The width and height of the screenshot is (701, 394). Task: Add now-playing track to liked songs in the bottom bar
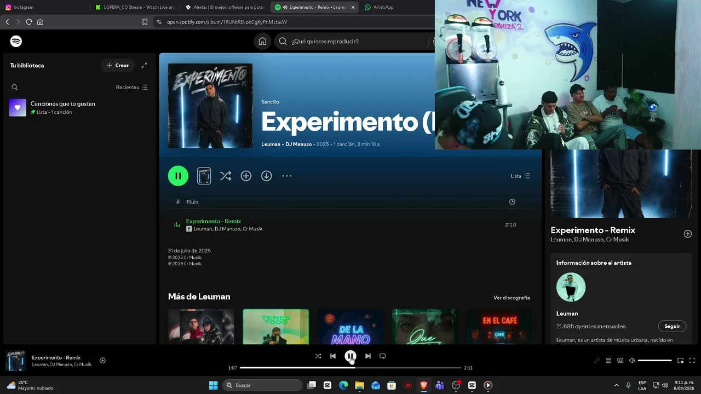click(x=102, y=360)
